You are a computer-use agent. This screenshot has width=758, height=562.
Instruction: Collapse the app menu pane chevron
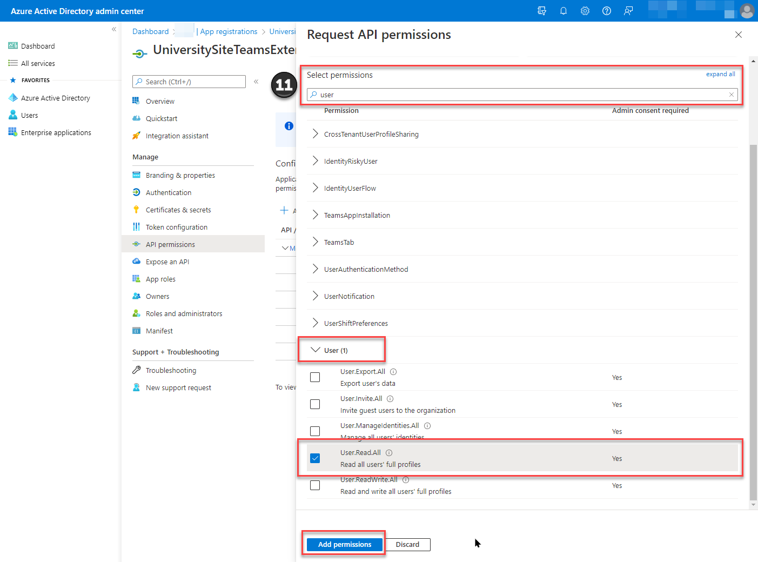pyautogui.click(x=256, y=82)
